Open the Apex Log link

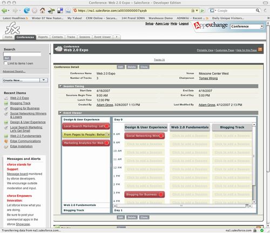[162, 24]
